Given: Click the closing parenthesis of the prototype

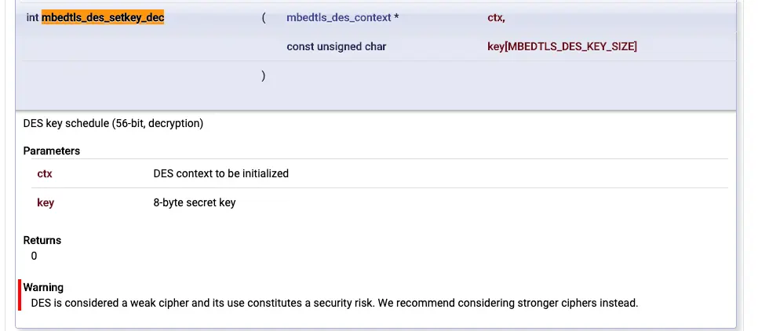Looking at the screenshot, I should (x=264, y=75).
